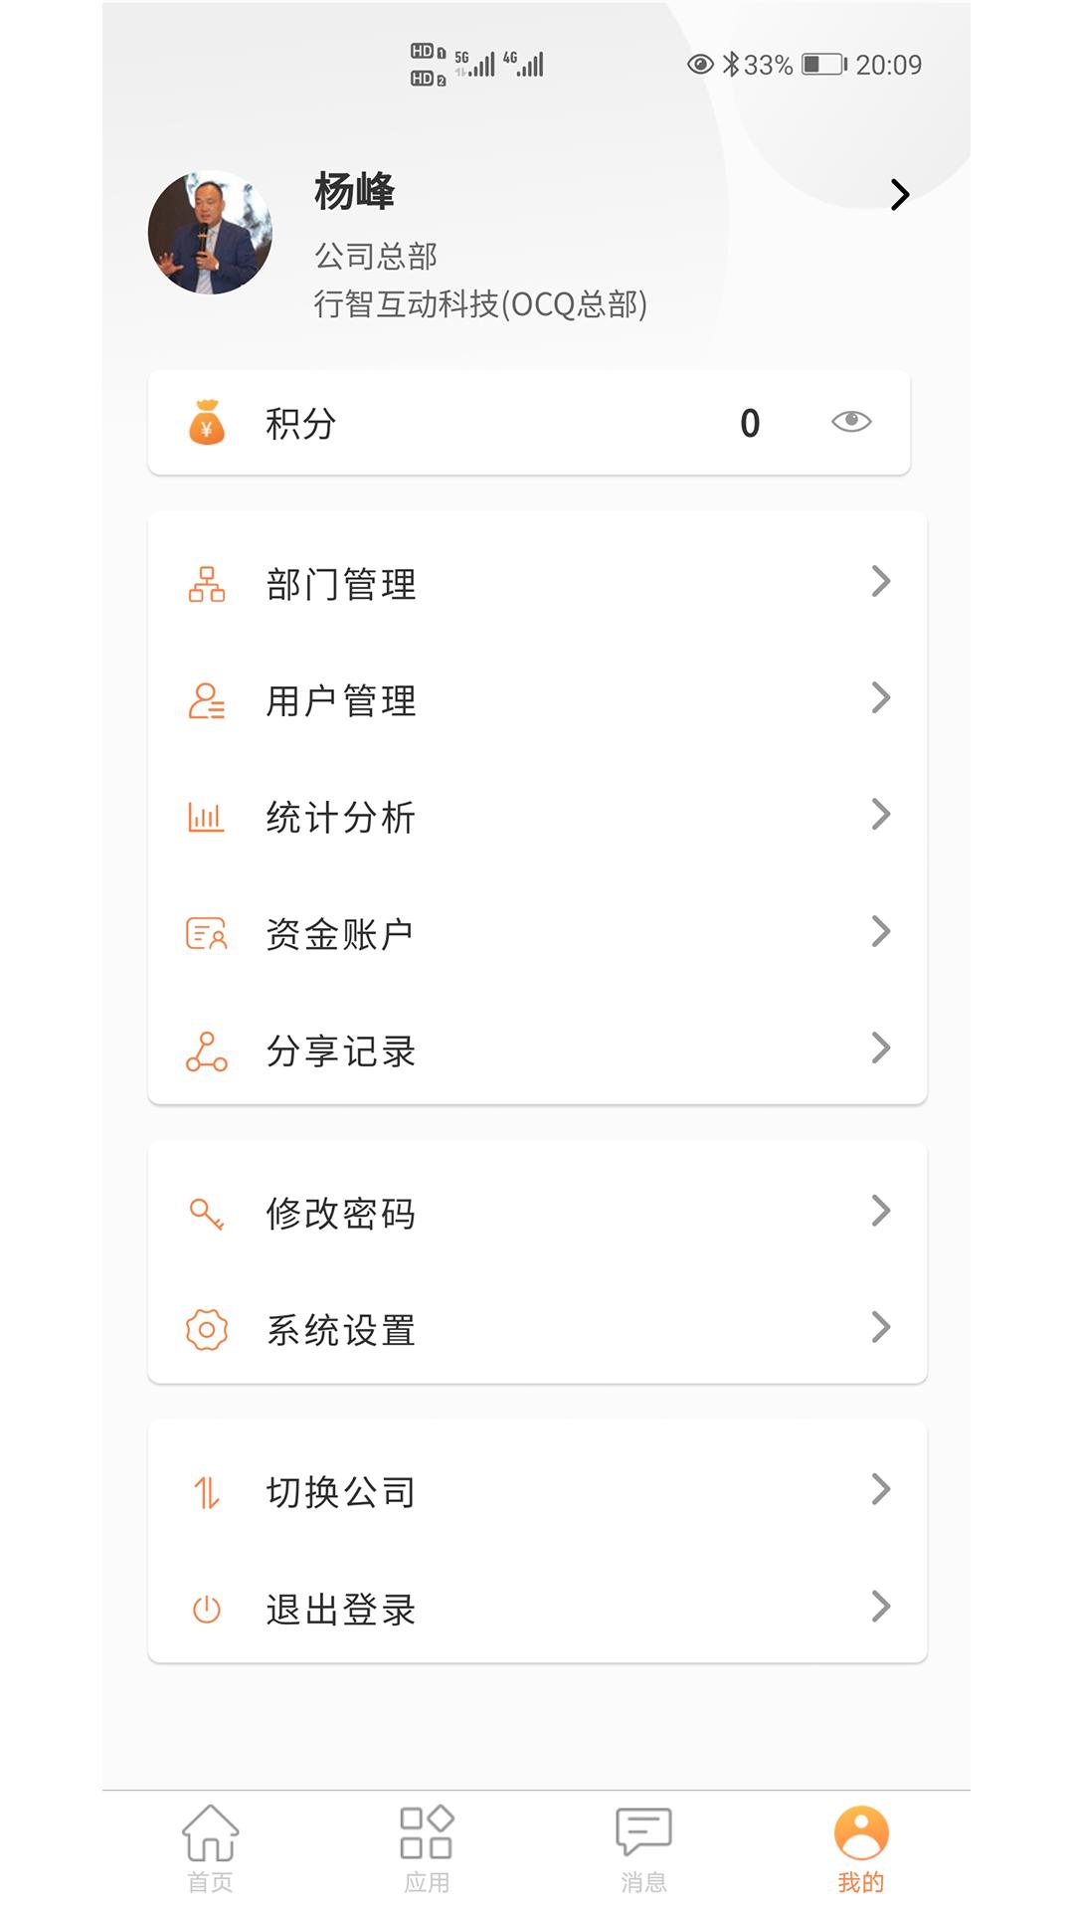Expand the profile details chevron beside 杨峰
1074x1910 pixels.
coord(900,195)
